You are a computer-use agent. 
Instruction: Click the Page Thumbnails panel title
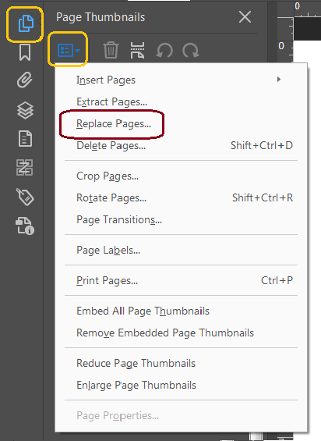(x=101, y=17)
